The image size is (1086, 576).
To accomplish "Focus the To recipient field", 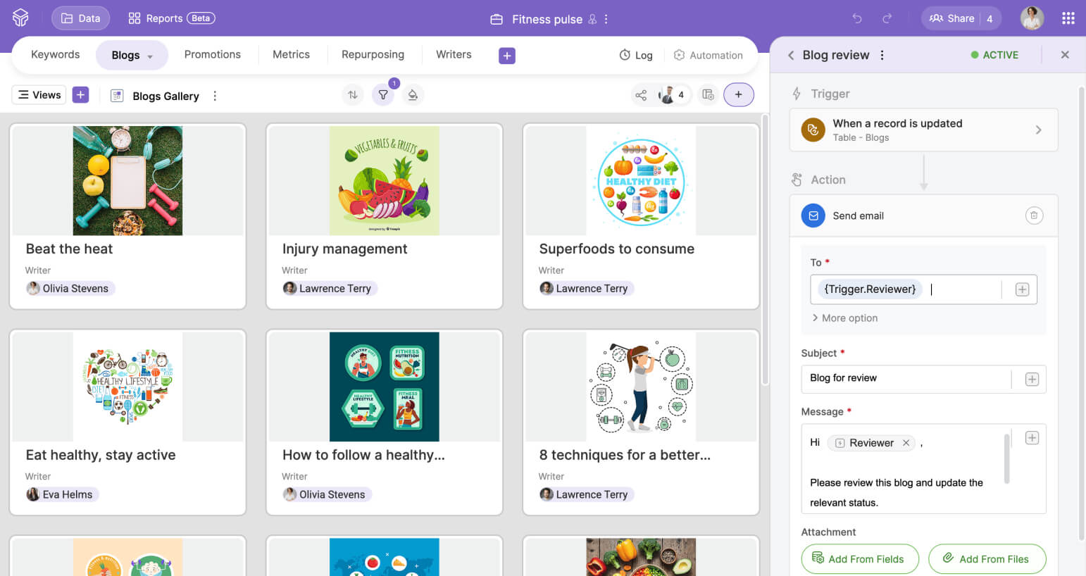I will click(x=923, y=289).
